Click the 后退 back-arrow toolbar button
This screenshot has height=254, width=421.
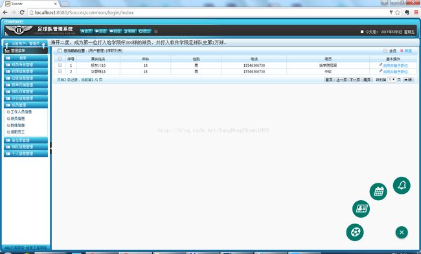100,31
